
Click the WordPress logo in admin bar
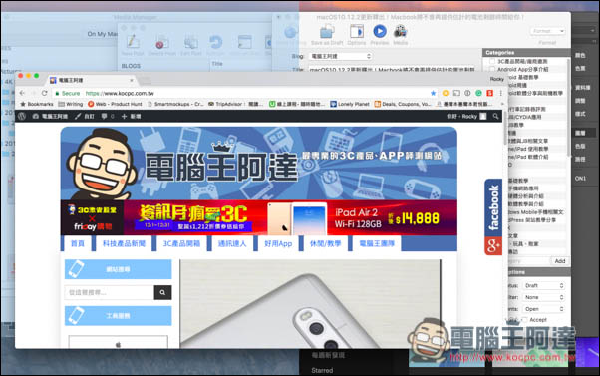pyautogui.click(x=22, y=116)
